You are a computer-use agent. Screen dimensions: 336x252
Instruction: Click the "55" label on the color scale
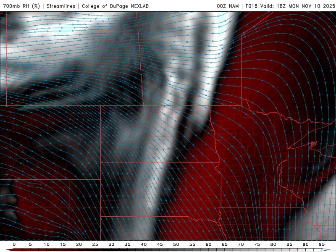[x=192, y=244]
